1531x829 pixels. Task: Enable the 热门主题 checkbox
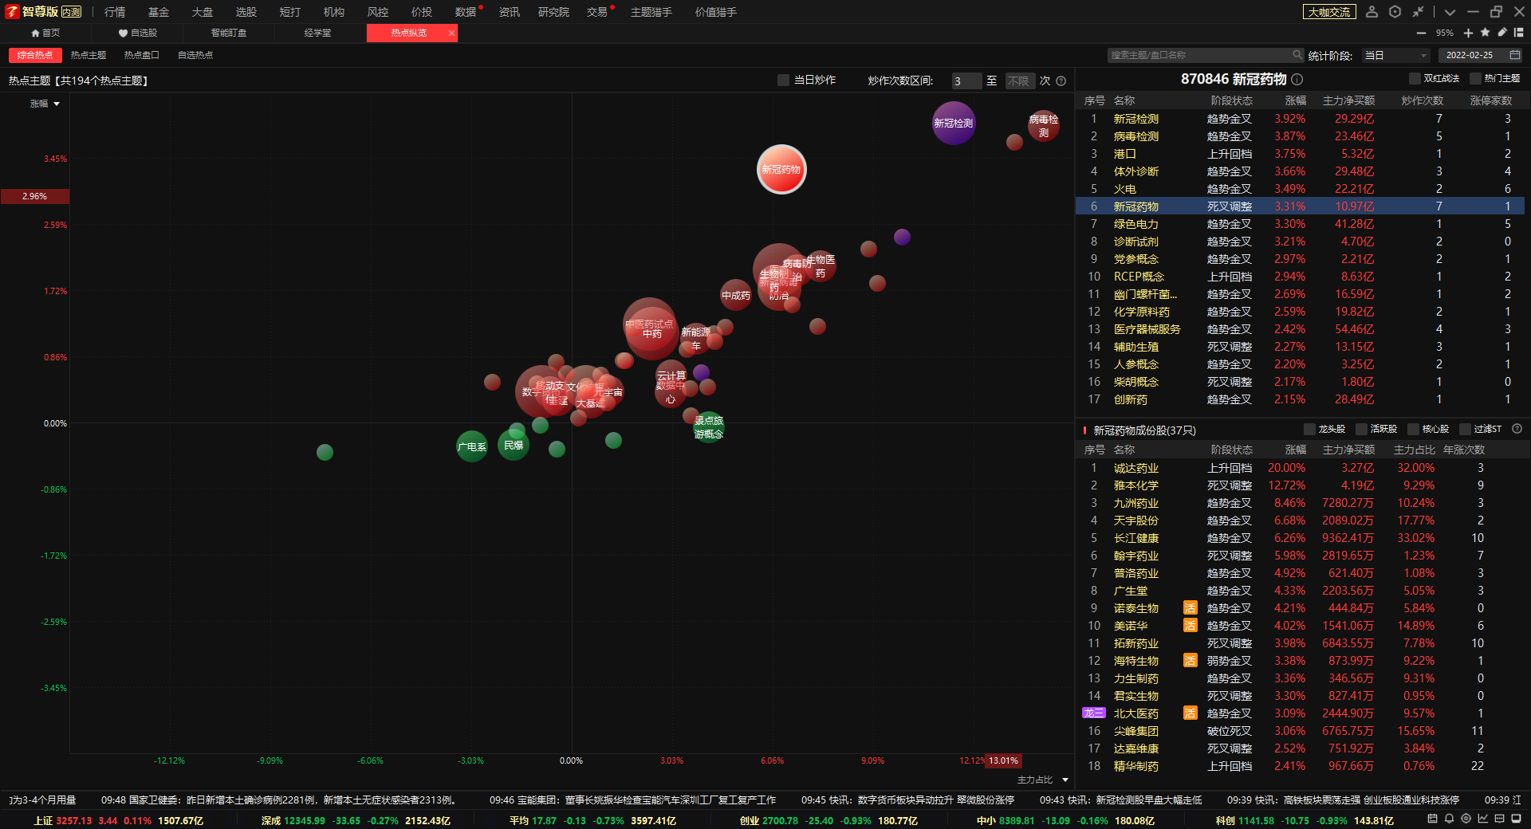(1475, 78)
